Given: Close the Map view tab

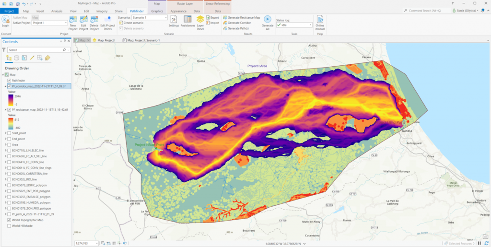Looking at the screenshot, I should (x=88, y=40).
